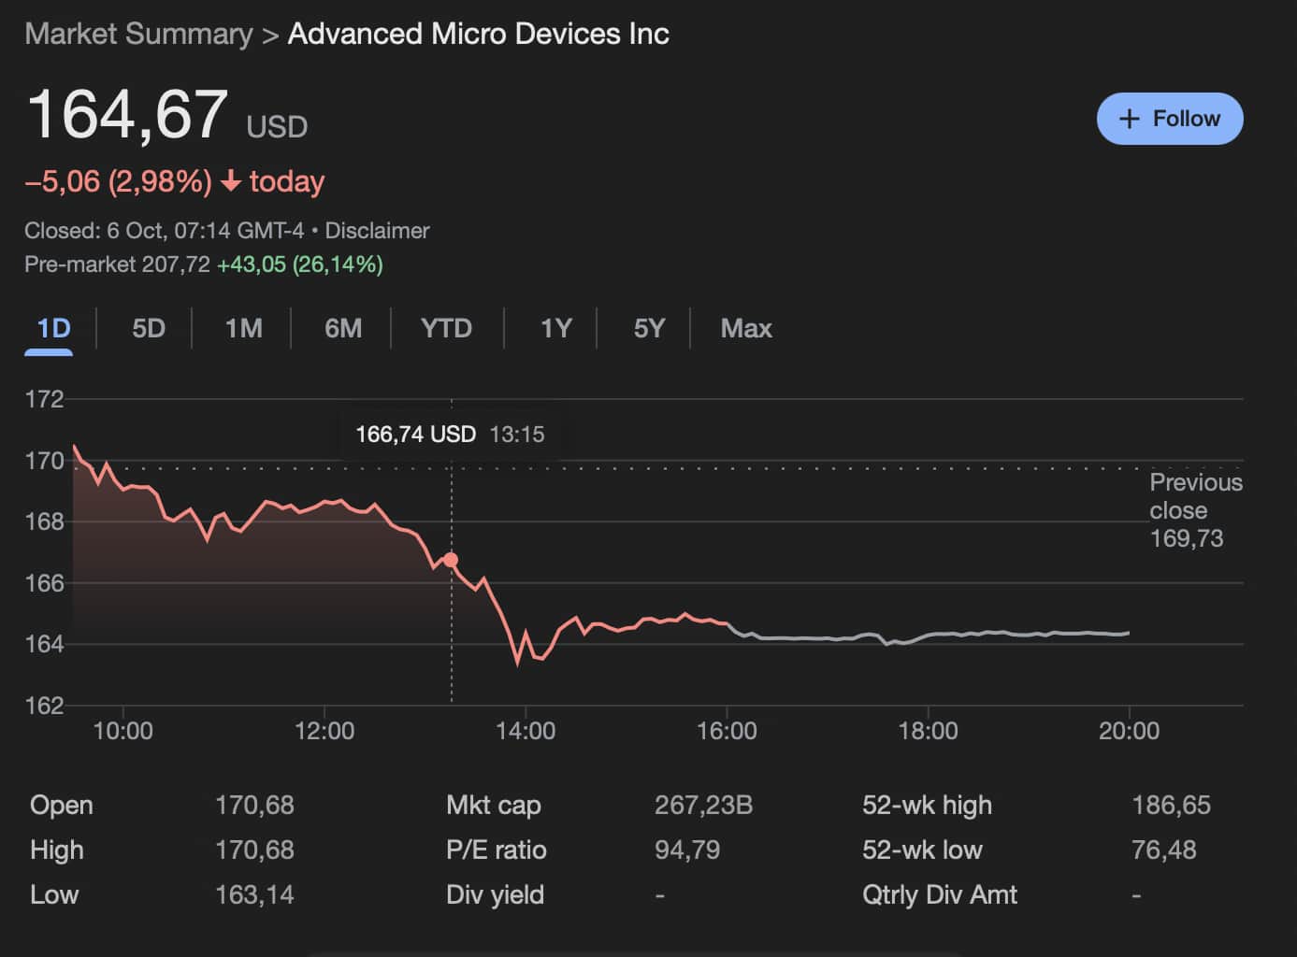Click the red down arrow beside today

pyautogui.click(x=231, y=181)
